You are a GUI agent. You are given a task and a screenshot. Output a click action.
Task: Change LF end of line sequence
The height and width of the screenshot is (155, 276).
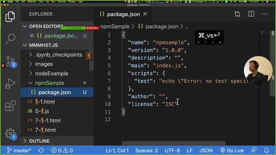point(189,150)
